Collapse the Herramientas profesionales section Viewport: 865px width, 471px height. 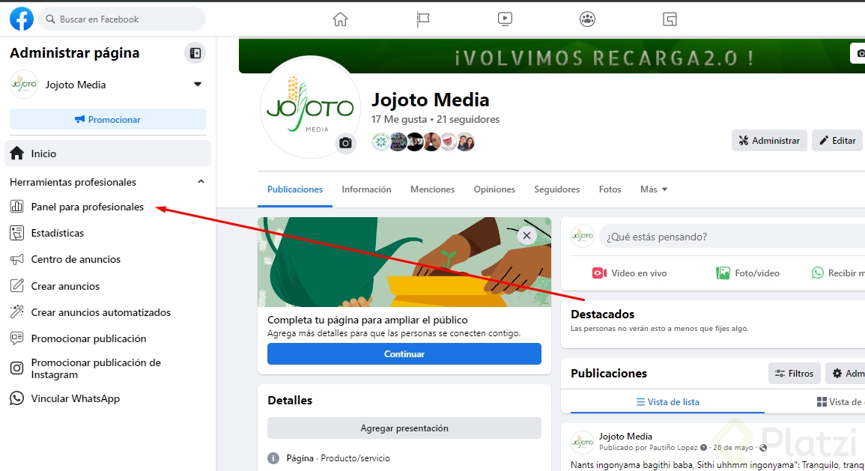[x=201, y=182]
